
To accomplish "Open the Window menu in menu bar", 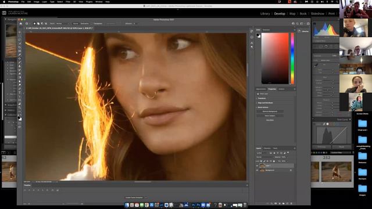I will click(x=99, y=2).
